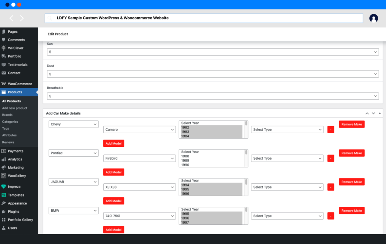Click the Analytics bar chart icon
386x244 pixels.
[x=4, y=159]
